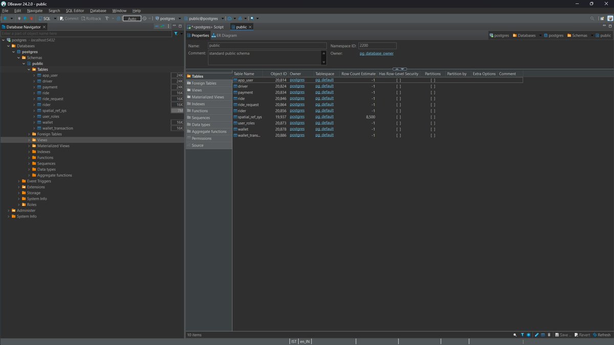Click the edit pencil icon in bottom toolbar
Screen dimensions: 614x345
pyautogui.click(x=536, y=335)
